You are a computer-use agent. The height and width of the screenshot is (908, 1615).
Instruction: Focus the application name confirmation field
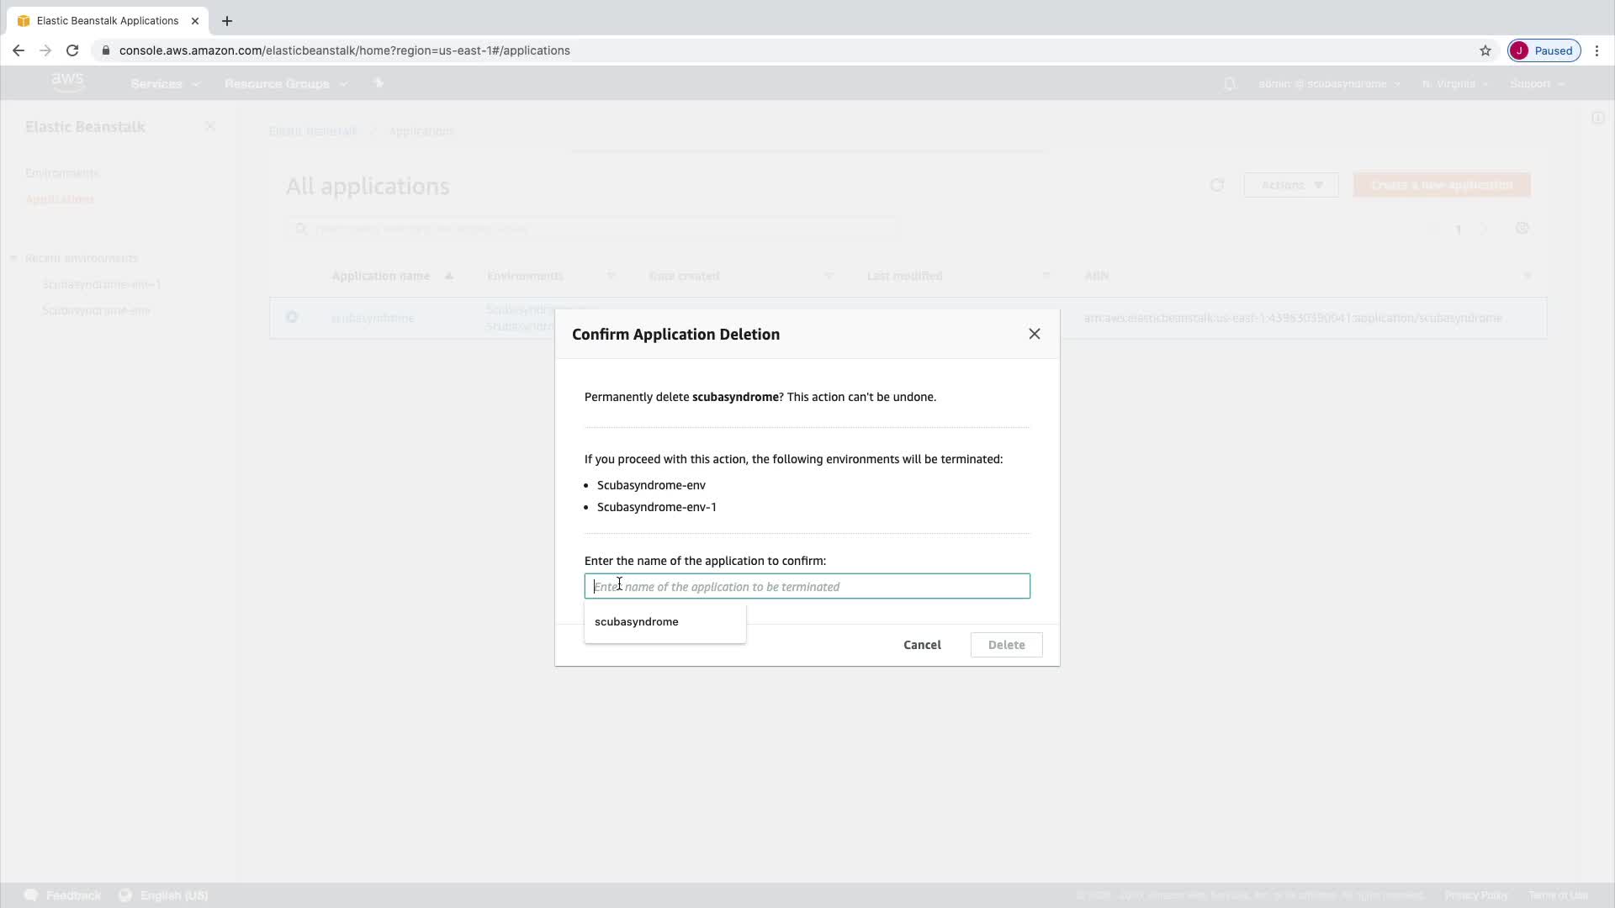click(x=807, y=586)
